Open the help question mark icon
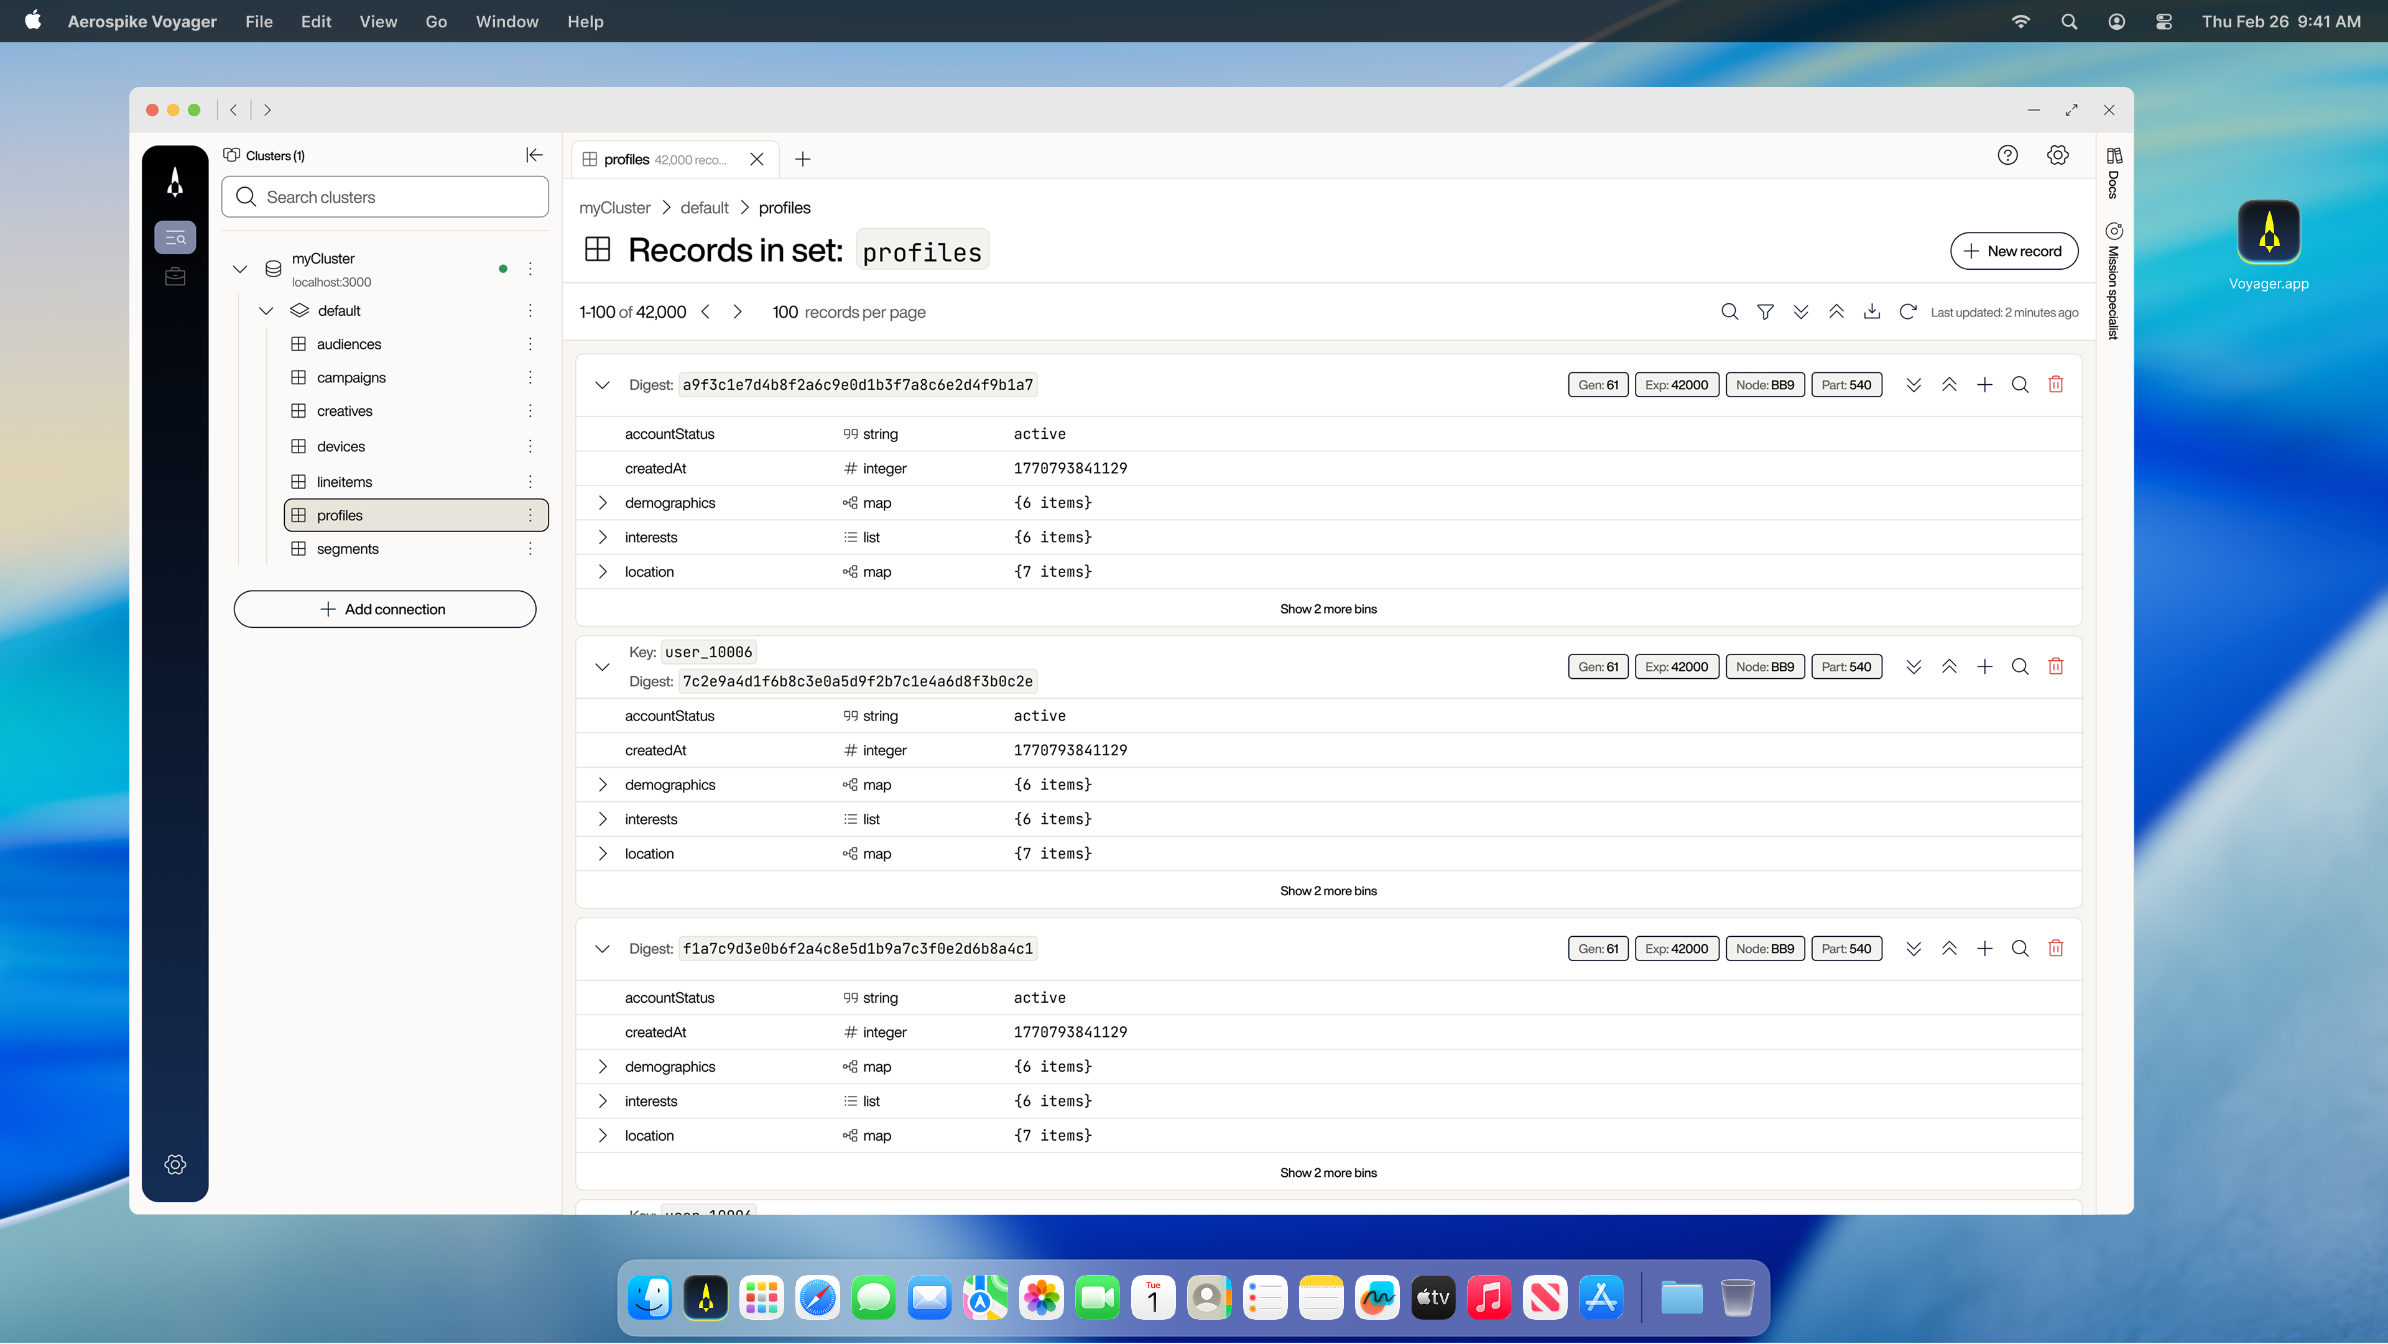The height and width of the screenshot is (1344, 2388). tap(2007, 155)
